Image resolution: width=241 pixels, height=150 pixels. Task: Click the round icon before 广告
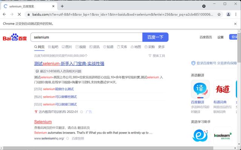[x=82, y=112]
